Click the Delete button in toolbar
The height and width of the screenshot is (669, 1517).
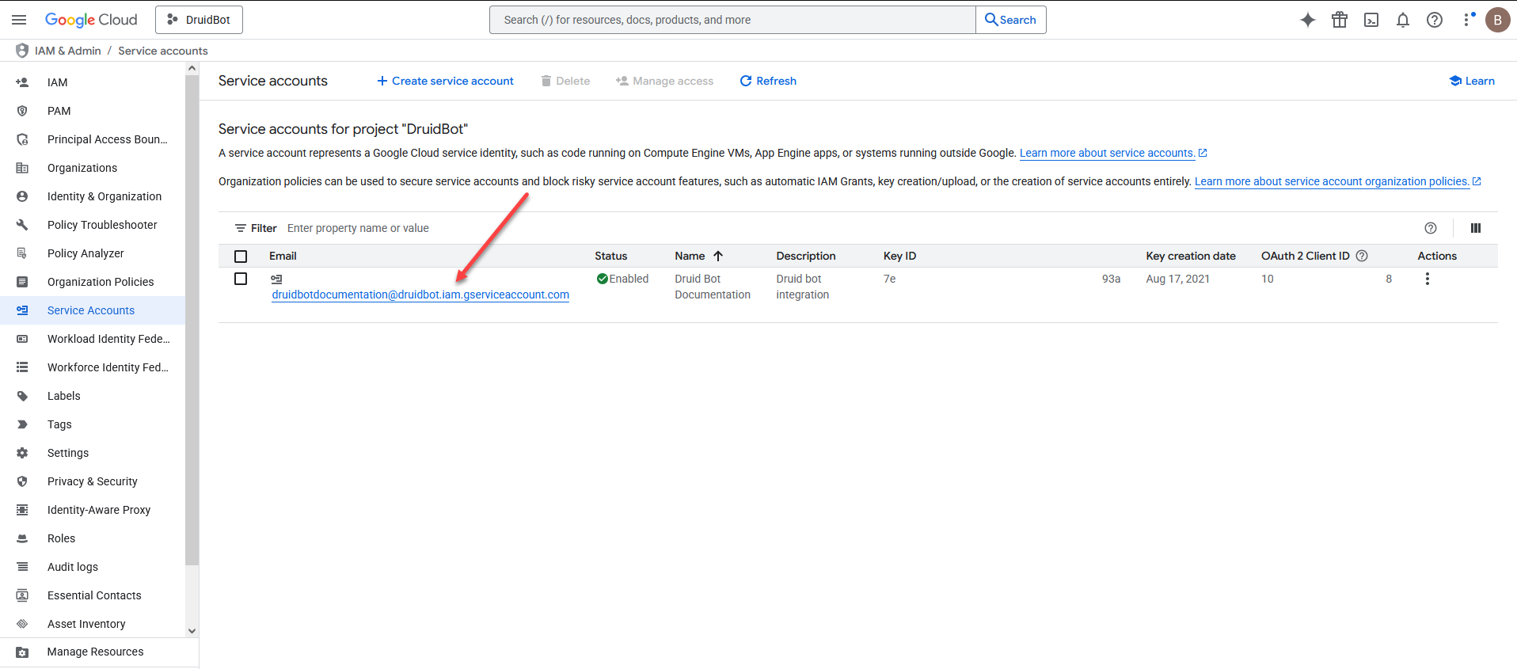[x=565, y=81]
